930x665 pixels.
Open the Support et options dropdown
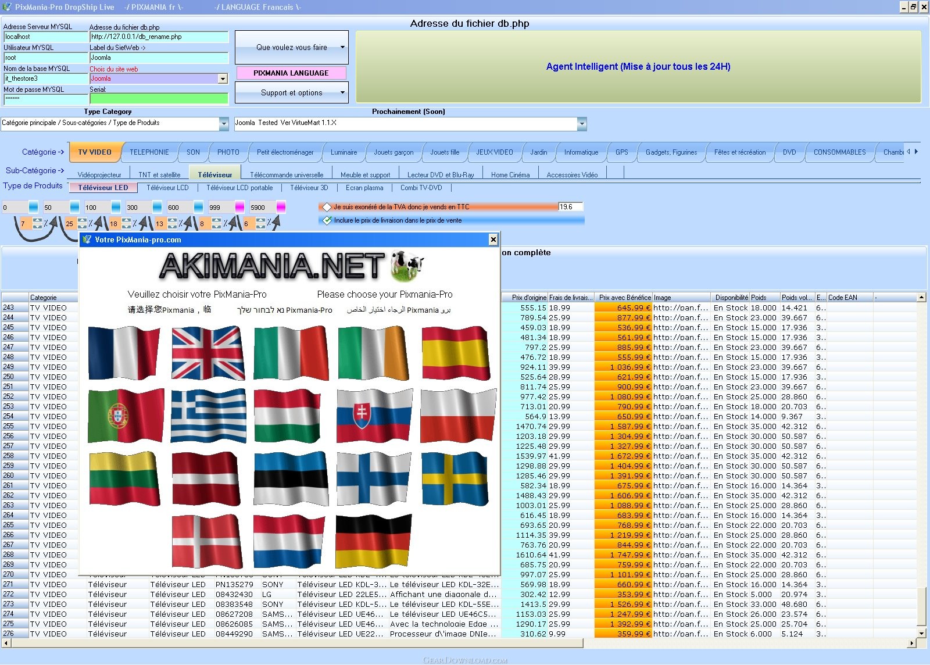(292, 92)
